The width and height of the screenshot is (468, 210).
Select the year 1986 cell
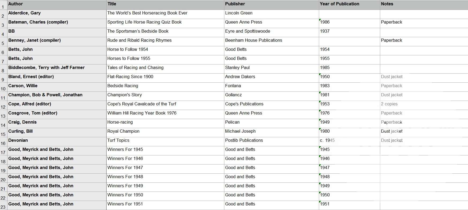[x=349, y=24]
